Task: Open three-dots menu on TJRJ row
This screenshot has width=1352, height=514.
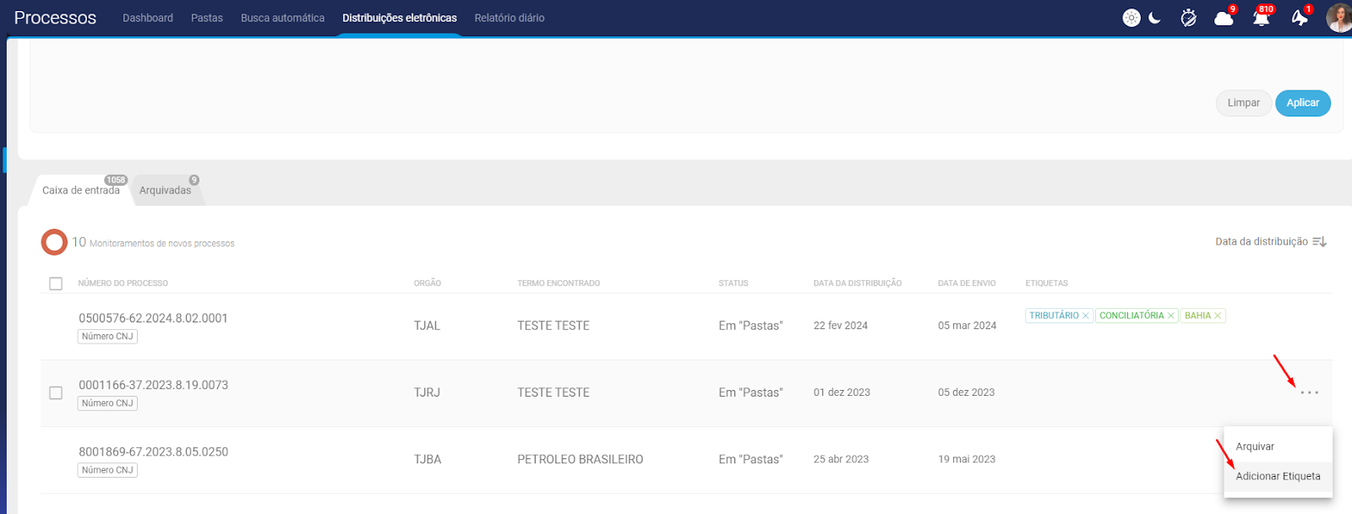Action: coord(1309,392)
